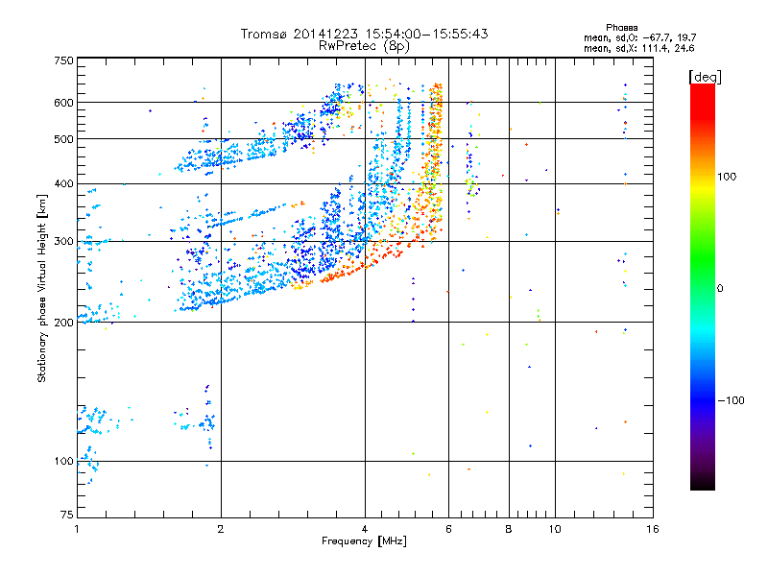Click x-axis tick label '1'
The height and width of the screenshot is (576, 768).
pyautogui.click(x=77, y=529)
